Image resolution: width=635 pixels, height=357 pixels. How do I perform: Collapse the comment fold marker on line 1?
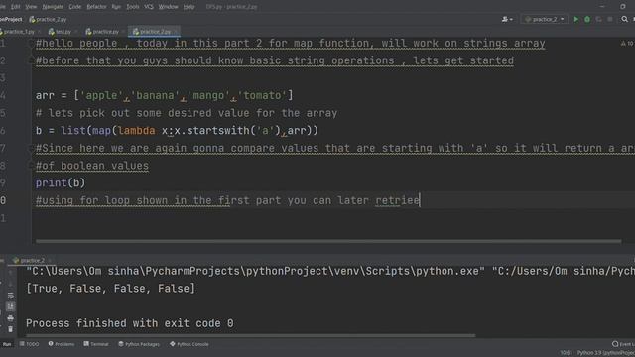coord(30,43)
